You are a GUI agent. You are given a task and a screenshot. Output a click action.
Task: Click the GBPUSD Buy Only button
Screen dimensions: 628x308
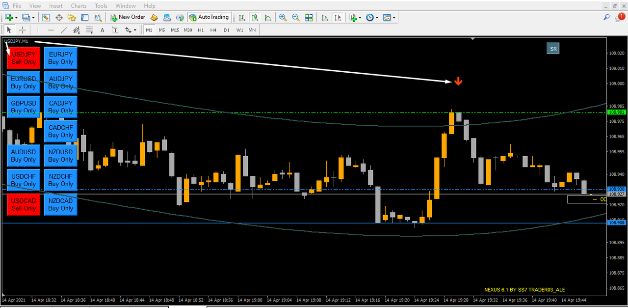24,107
